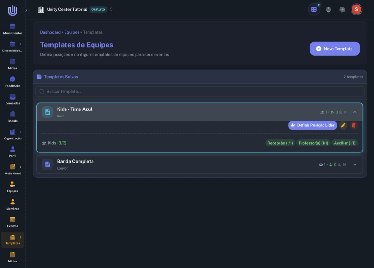Open the orange Mídias sidebar item
This screenshot has height=268, width=374.
(x=13, y=257)
